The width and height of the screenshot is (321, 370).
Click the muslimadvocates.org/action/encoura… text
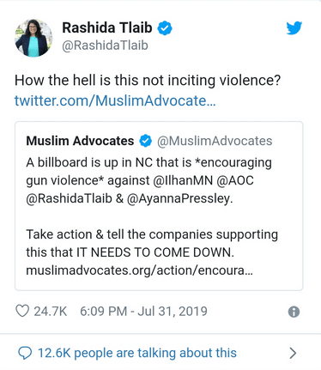[x=140, y=270]
